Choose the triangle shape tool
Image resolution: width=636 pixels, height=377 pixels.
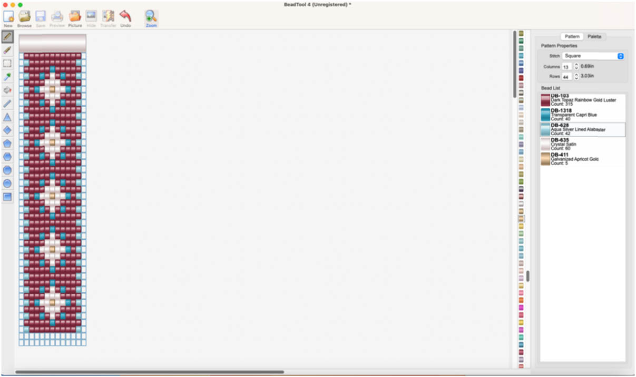7,117
